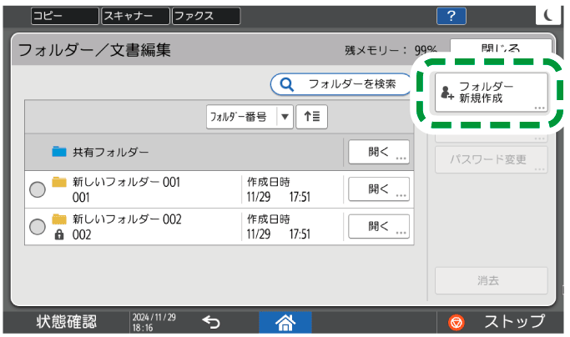
Task: Click the 共有フォルダー label
Action: 110,152
